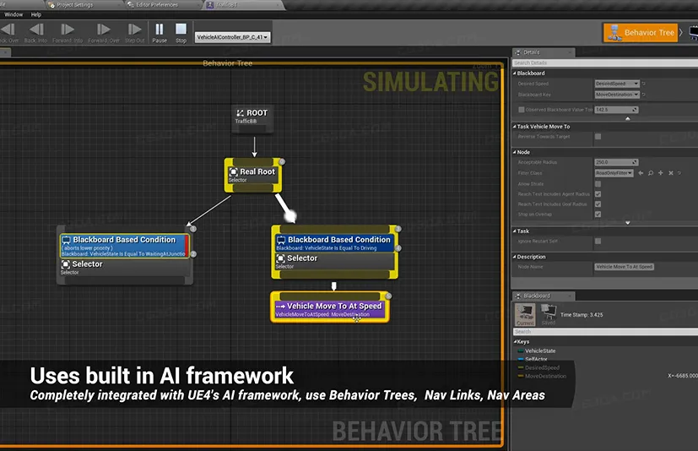Reset Filter Class to default
Screen dimensions: 698x451
point(679,173)
